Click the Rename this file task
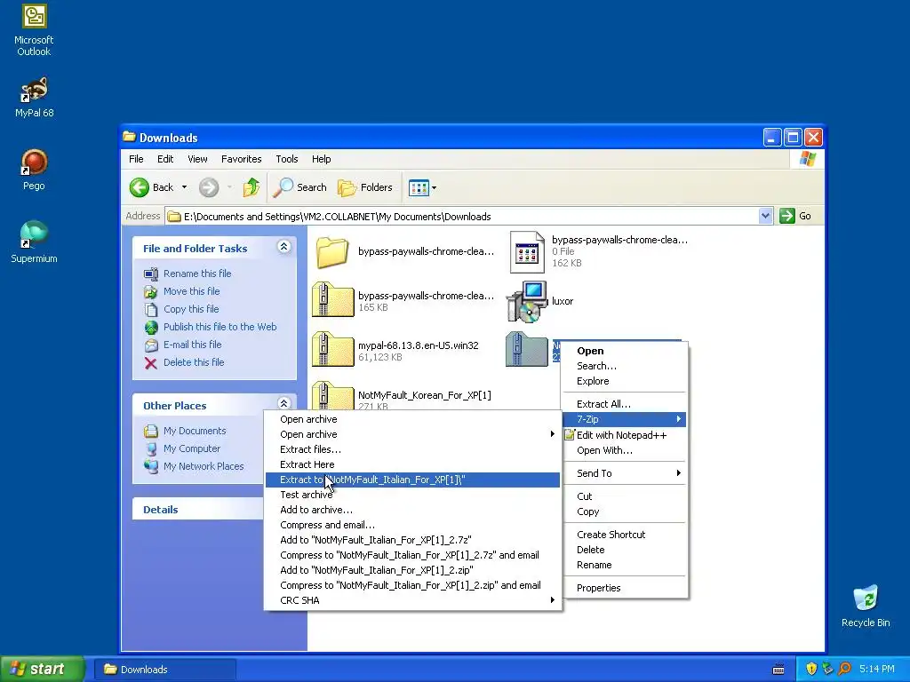Viewport: 910px width, 682px height. coord(196,274)
